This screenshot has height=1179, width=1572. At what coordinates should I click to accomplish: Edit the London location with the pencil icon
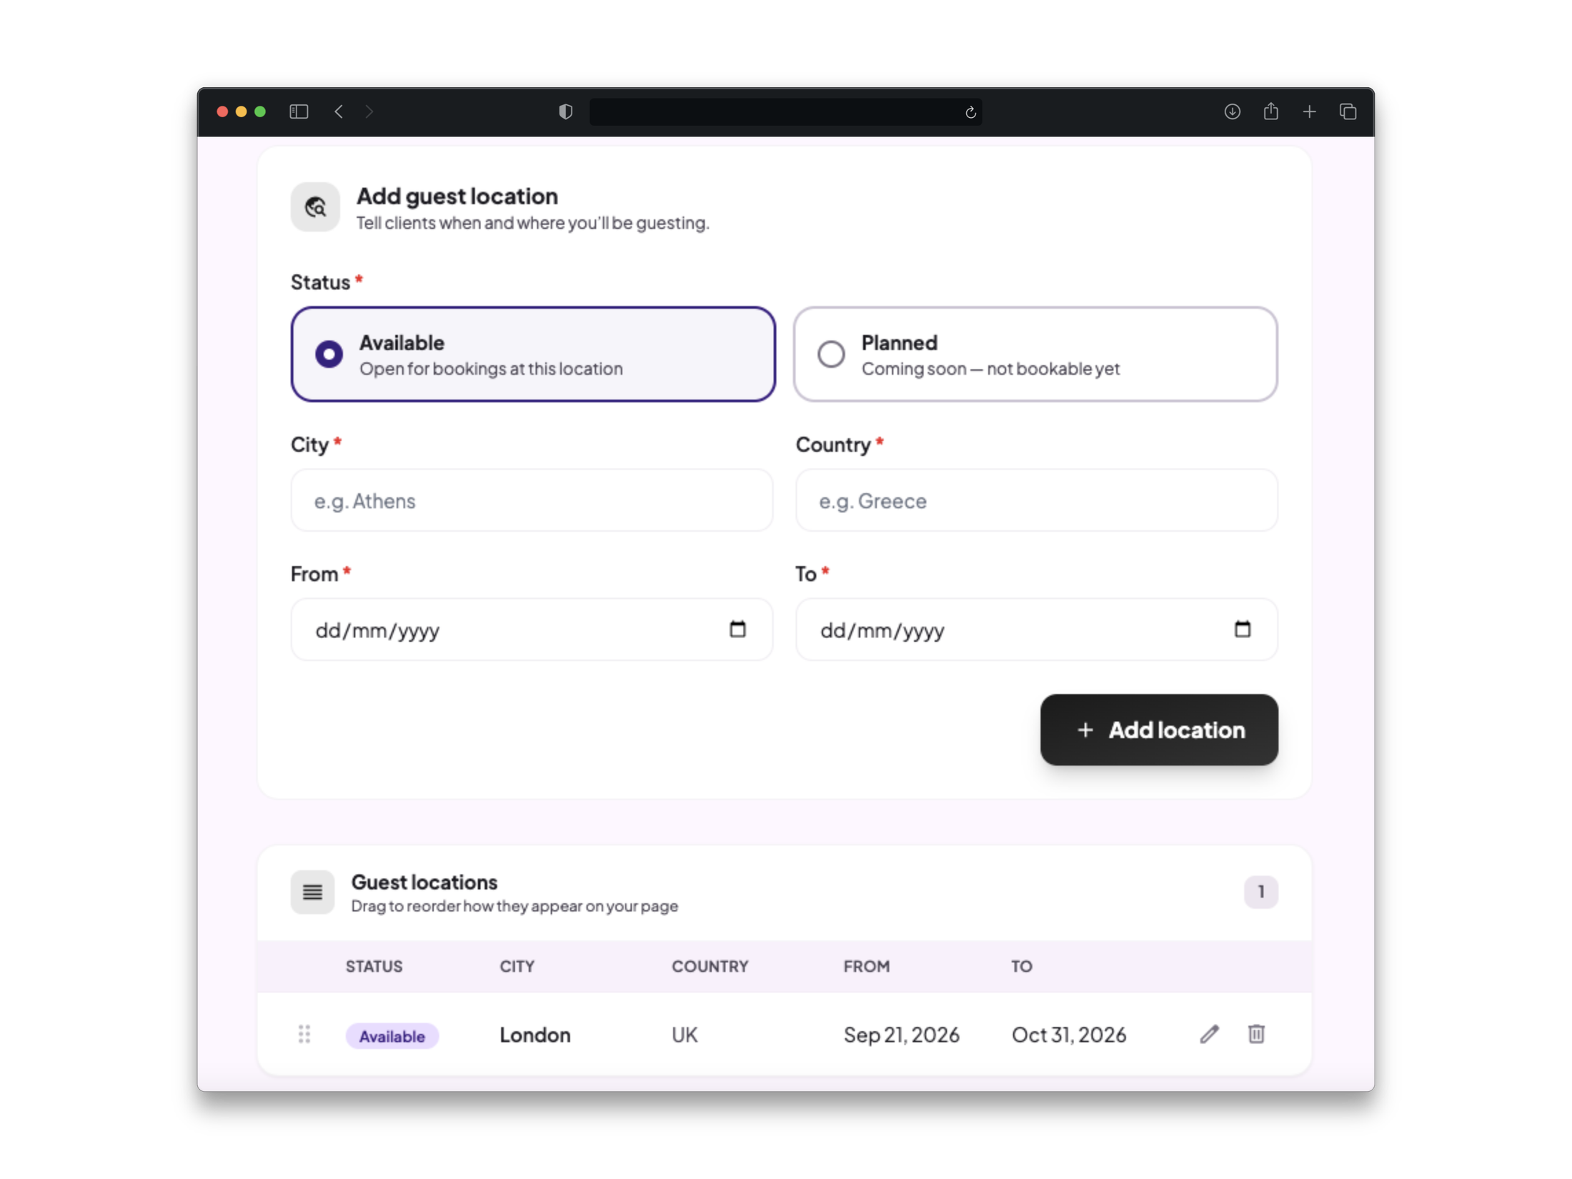(1209, 1034)
